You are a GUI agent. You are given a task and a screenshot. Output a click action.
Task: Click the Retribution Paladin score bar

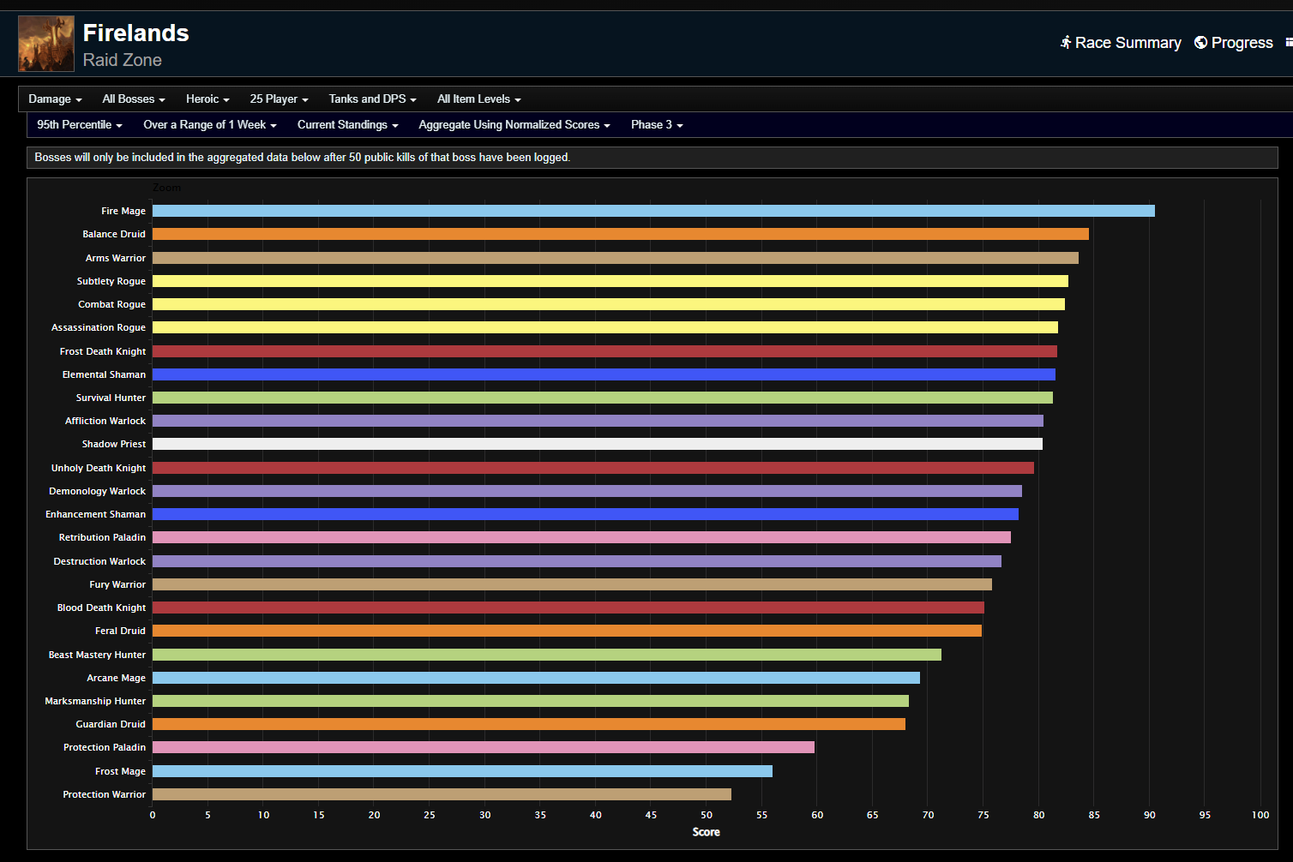coord(581,537)
